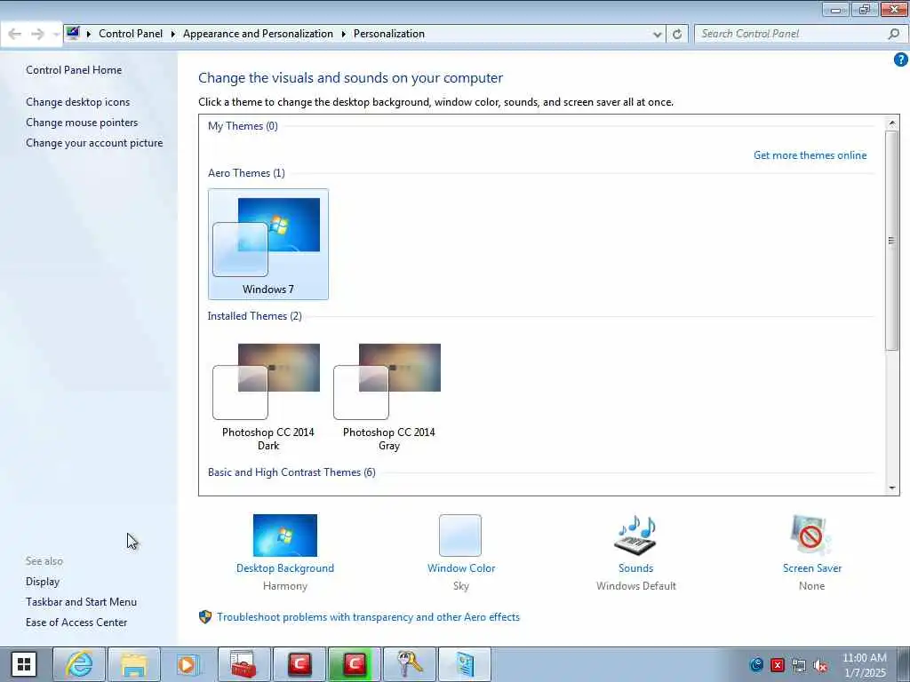Open the first red C taskbar app
Screen dimensions: 910x682
299,664
